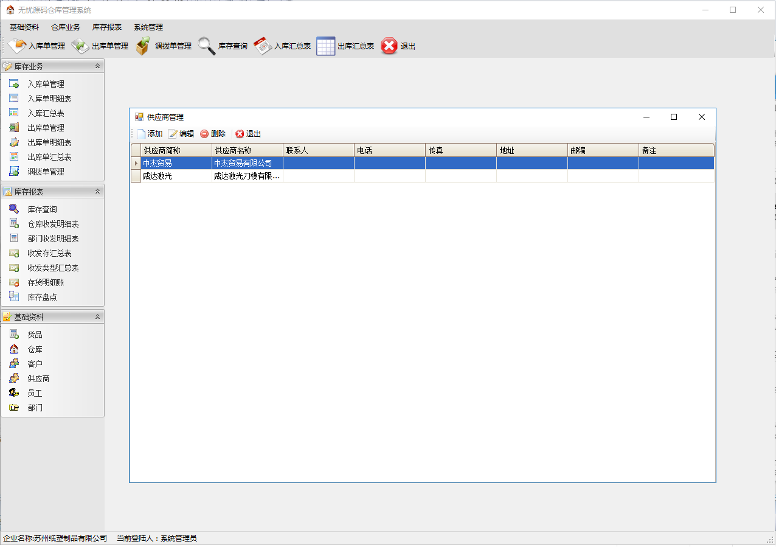Viewport: 776px width, 547px height.
Task: Click 删除 in supplier window
Action: click(213, 134)
